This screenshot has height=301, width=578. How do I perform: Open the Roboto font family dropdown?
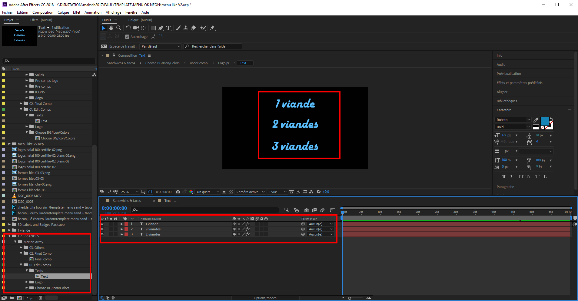[513, 120]
